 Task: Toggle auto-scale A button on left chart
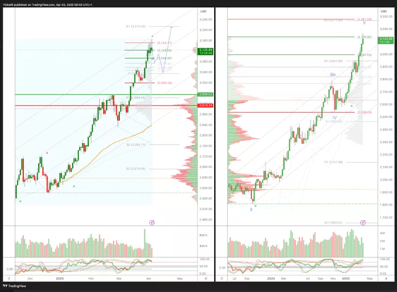tap(205, 279)
